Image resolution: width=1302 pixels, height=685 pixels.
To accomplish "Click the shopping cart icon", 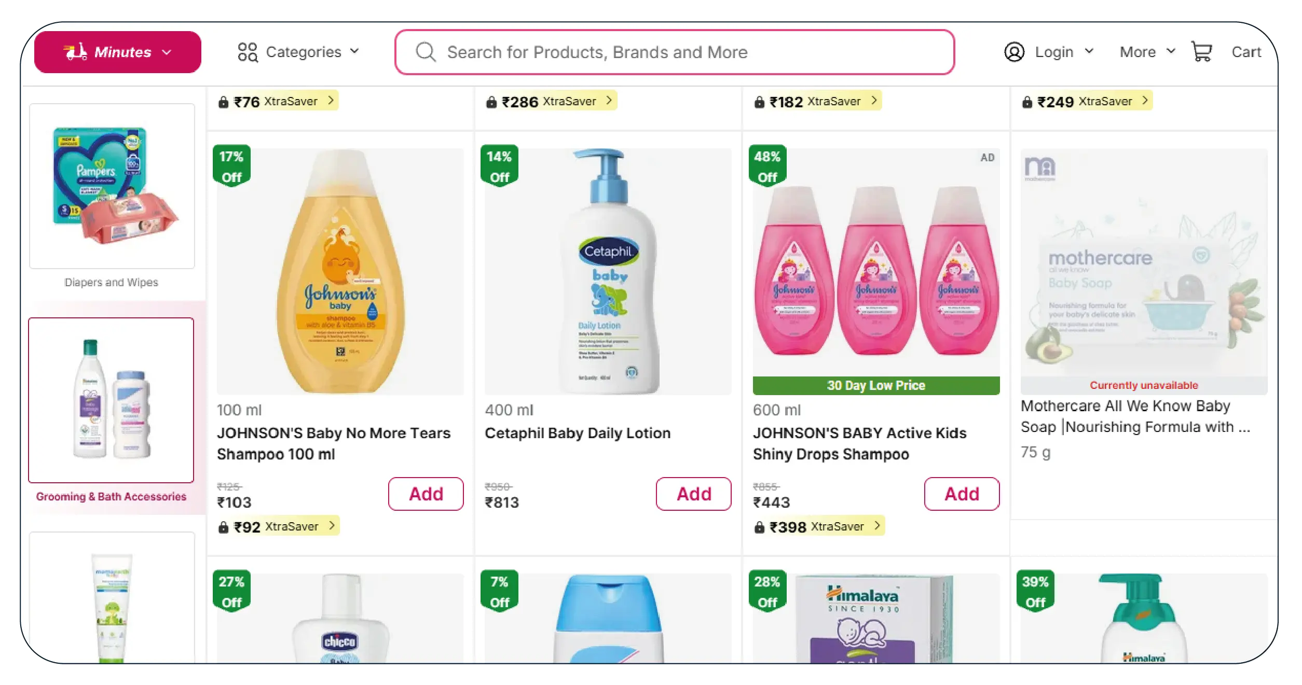I will click(x=1201, y=52).
